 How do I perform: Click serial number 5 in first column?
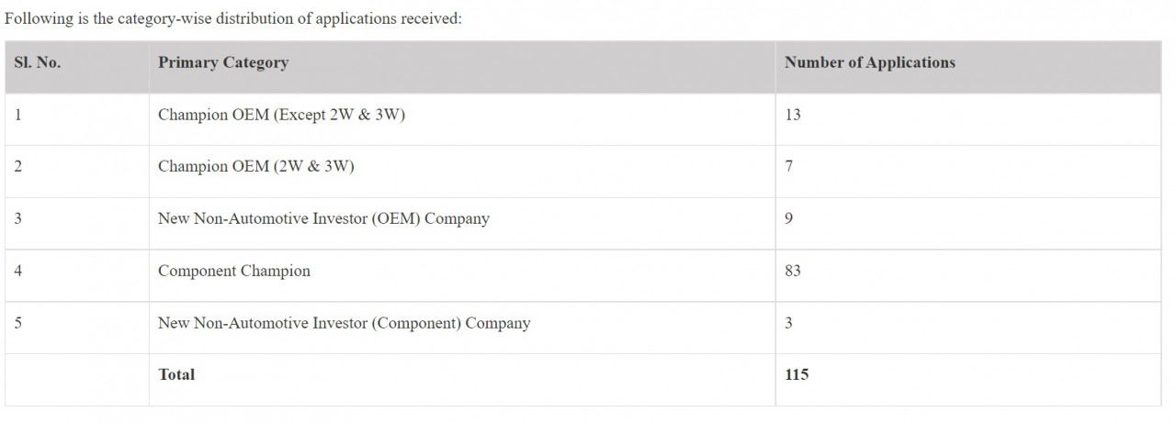(18, 323)
